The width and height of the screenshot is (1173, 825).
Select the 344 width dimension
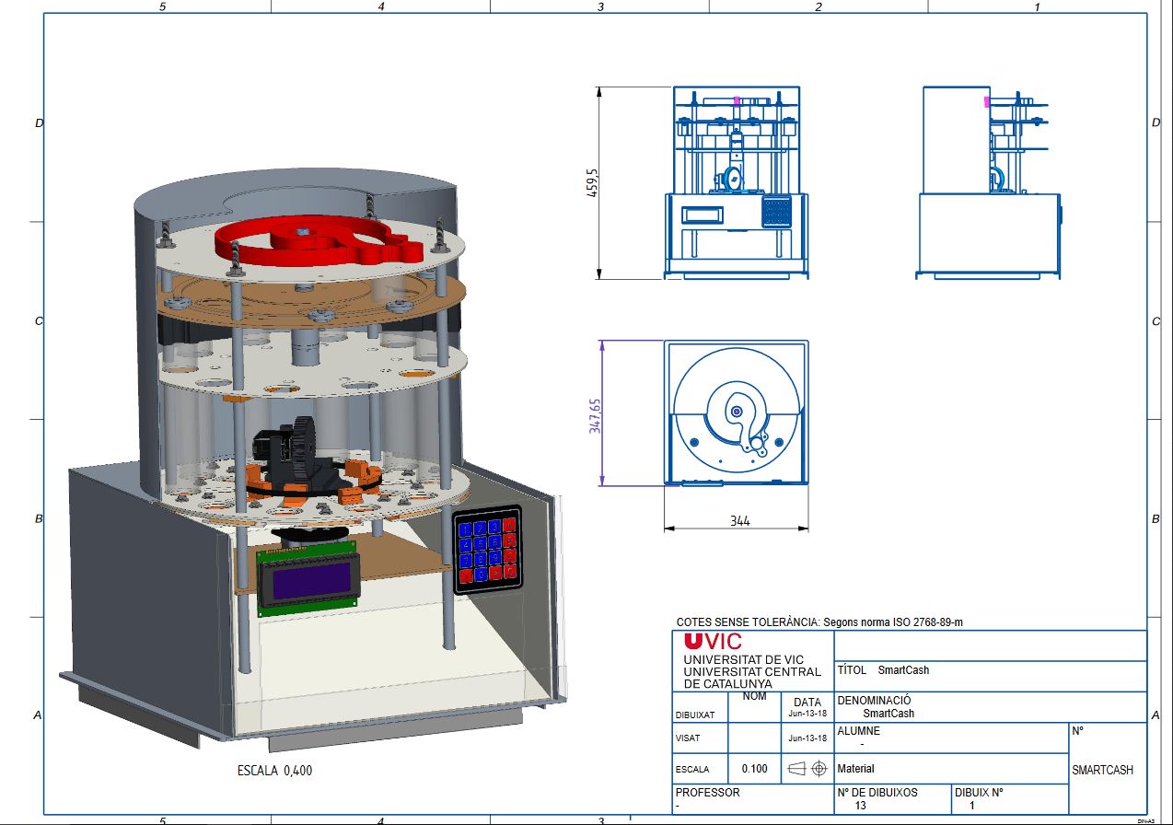[x=739, y=521]
